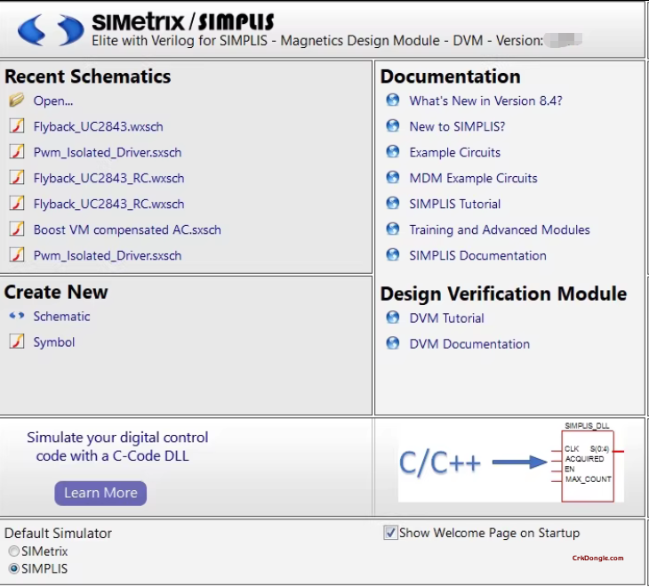The image size is (649, 587).
Task: Open Pwm_Isolated_Driver.sxsch listed below Flyback_UC2843.wxsch
Action: pyautogui.click(x=108, y=152)
